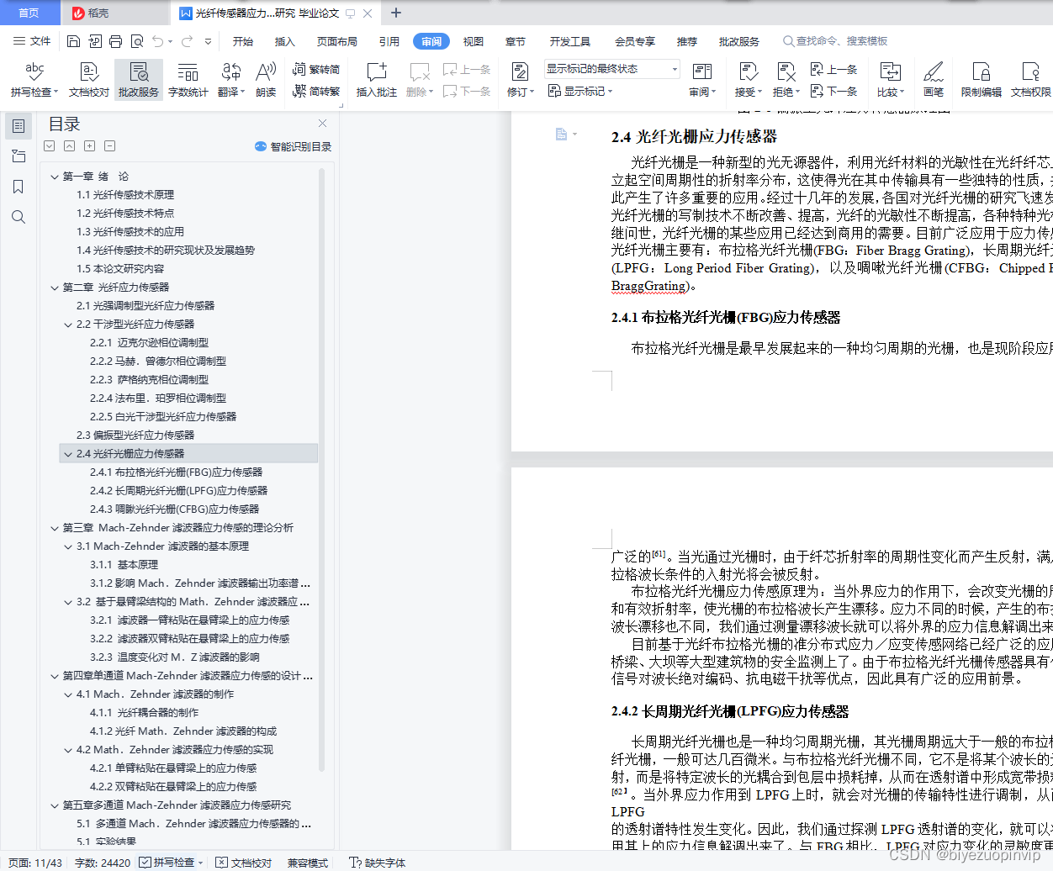The height and width of the screenshot is (871, 1053).
Task: Switch to the 引用 ribbon tab
Action: pyautogui.click(x=389, y=41)
